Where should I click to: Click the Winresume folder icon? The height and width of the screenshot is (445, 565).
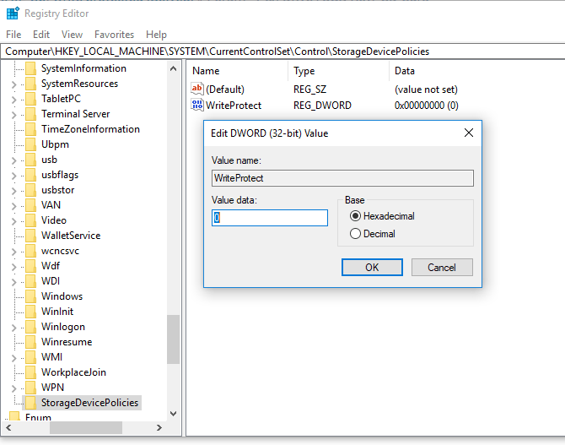pyautogui.click(x=31, y=342)
